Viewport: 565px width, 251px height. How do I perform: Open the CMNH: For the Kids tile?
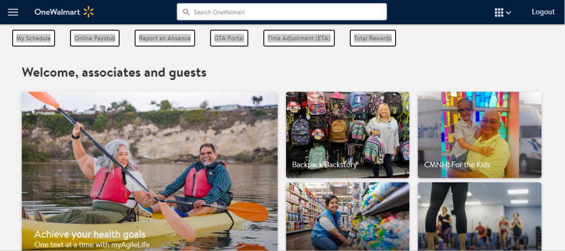pos(479,135)
